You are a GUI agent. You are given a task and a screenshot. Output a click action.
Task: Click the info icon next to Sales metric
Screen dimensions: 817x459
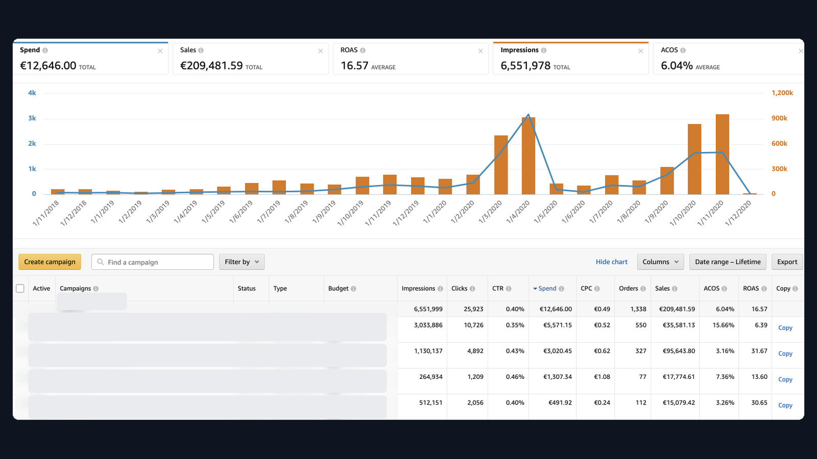click(x=201, y=50)
